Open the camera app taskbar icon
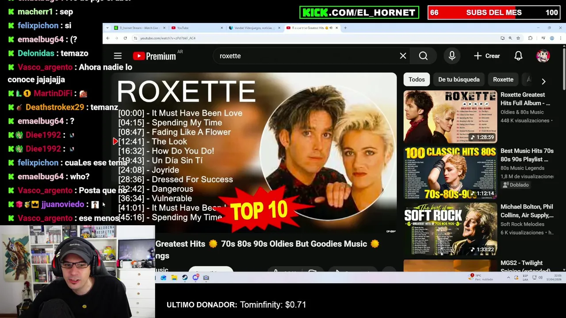566x318 pixels. click(x=206, y=278)
